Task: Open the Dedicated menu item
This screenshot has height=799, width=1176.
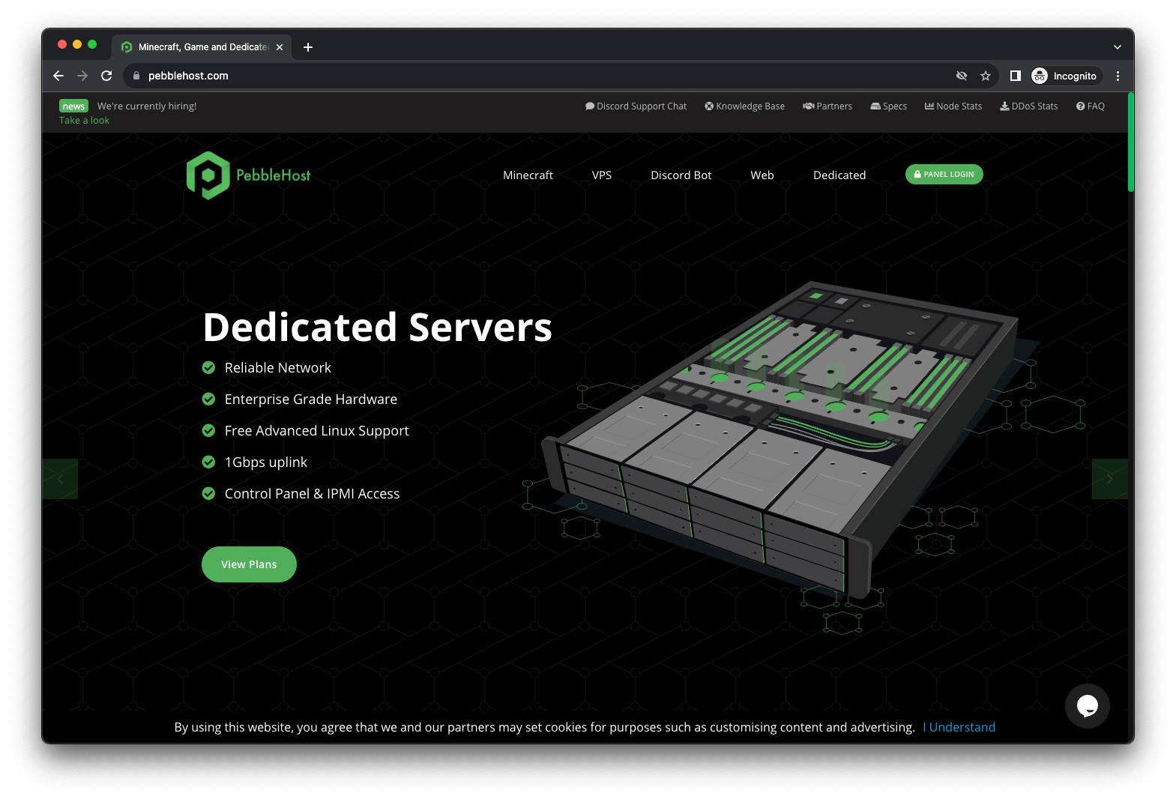Action: coord(839,175)
